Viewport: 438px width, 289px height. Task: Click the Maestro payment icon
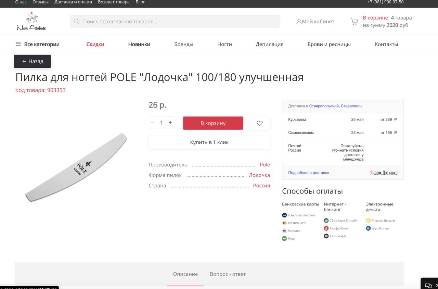coord(284,231)
